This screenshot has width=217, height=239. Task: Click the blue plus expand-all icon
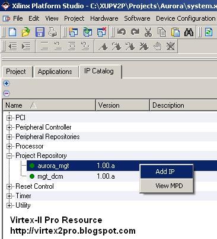7,83
